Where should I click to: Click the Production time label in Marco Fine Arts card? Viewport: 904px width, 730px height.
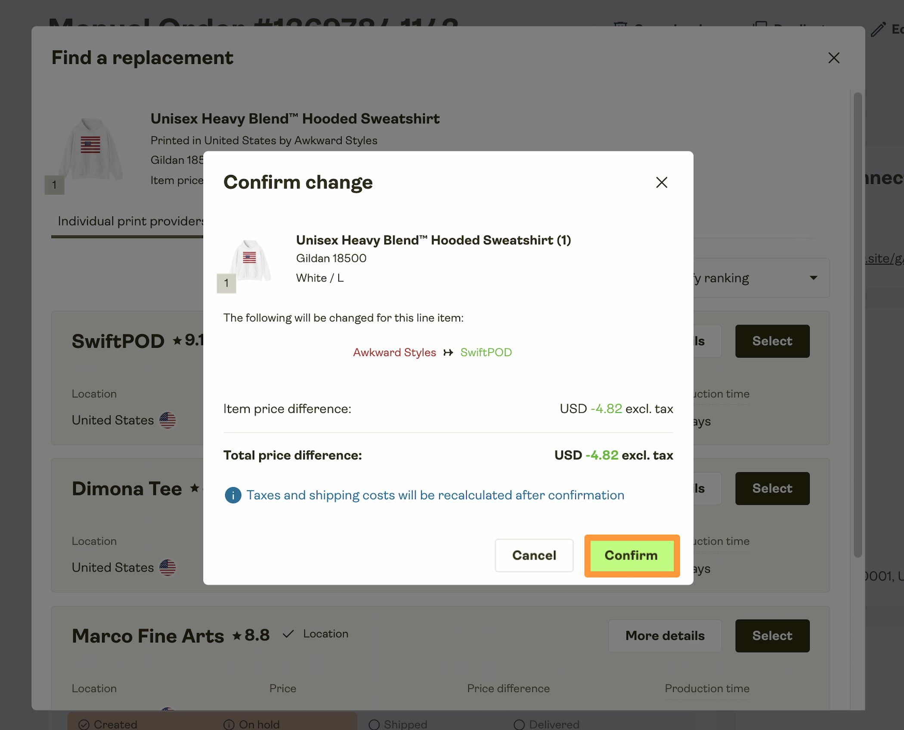pos(707,688)
